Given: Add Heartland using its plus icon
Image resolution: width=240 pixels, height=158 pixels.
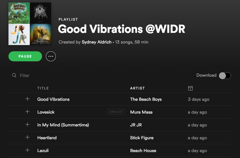Looking at the screenshot, I should tap(27, 137).
